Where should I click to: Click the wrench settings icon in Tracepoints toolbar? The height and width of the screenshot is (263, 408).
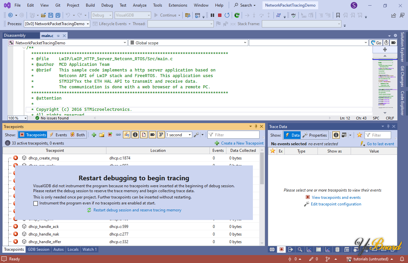(196, 135)
